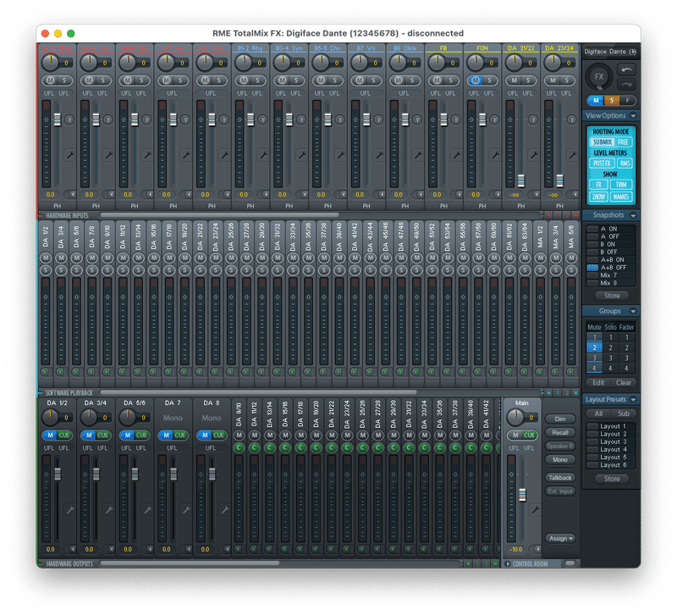
Task: Mute the DA 9/10 software playback channel
Action: 107,258
